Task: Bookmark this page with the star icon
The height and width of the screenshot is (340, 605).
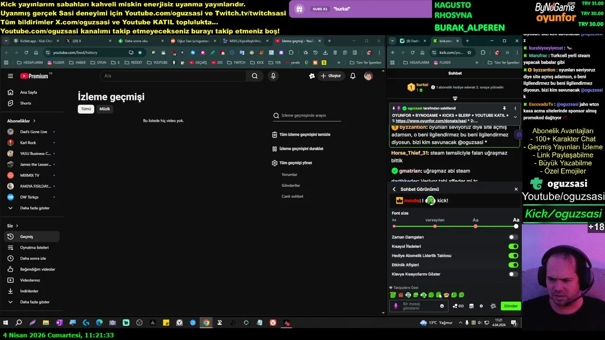Action: point(140,52)
